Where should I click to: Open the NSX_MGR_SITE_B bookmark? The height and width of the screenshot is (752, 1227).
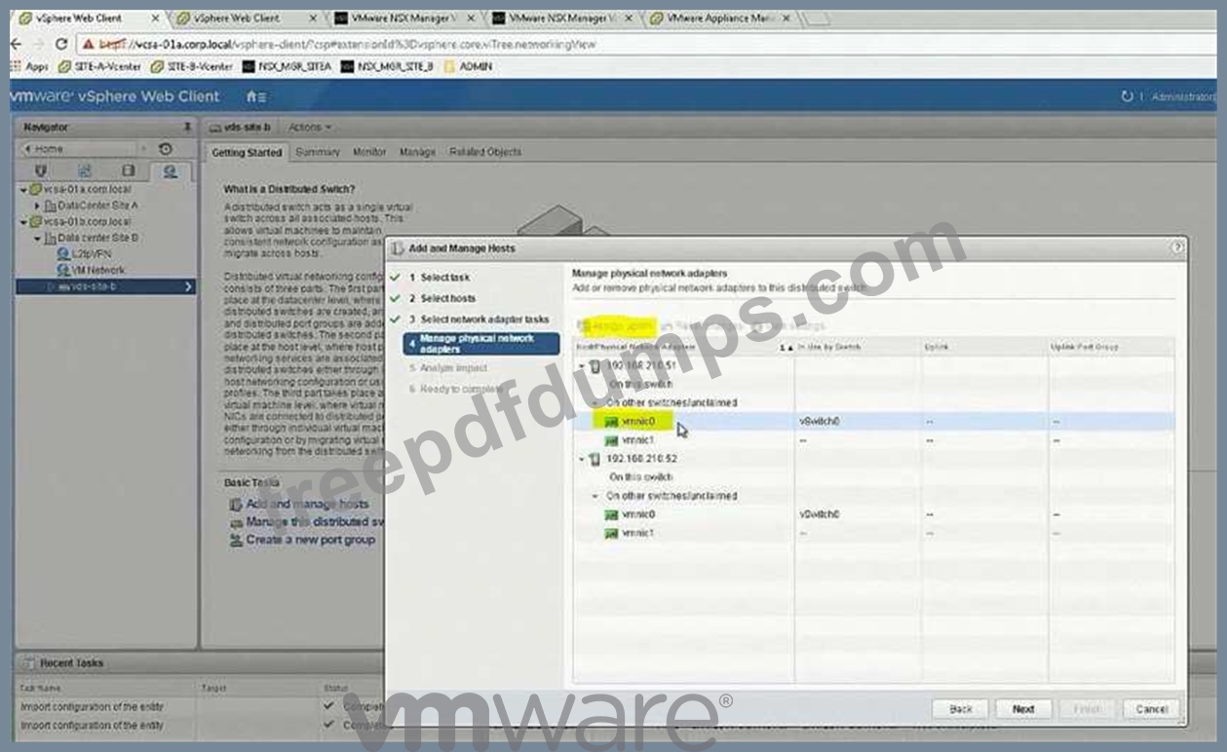(x=387, y=66)
